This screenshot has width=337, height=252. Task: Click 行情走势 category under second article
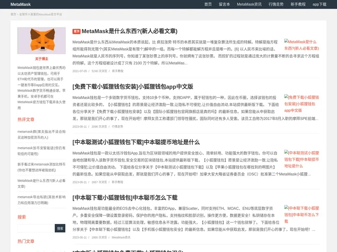(117, 126)
